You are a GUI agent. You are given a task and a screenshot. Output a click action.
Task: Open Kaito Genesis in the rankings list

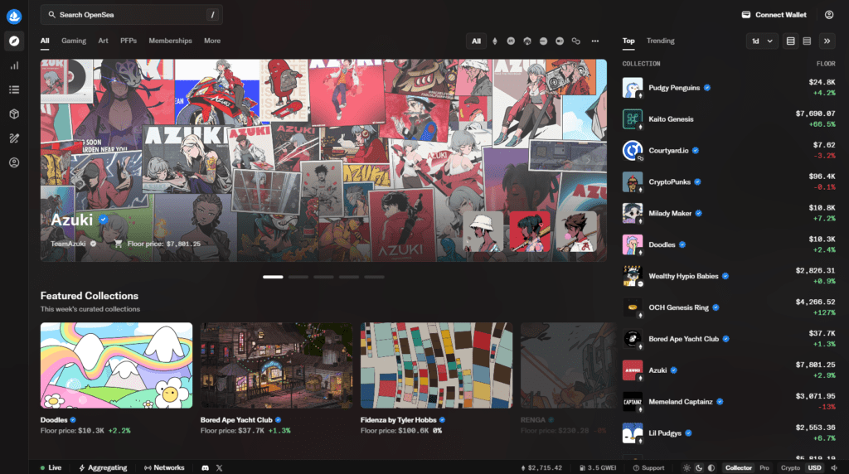(x=729, y=119)
